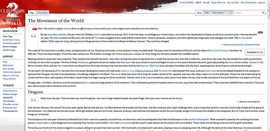Screen dimensions: 270x131
Task: Open Special pages link
Action: point(9,101)
